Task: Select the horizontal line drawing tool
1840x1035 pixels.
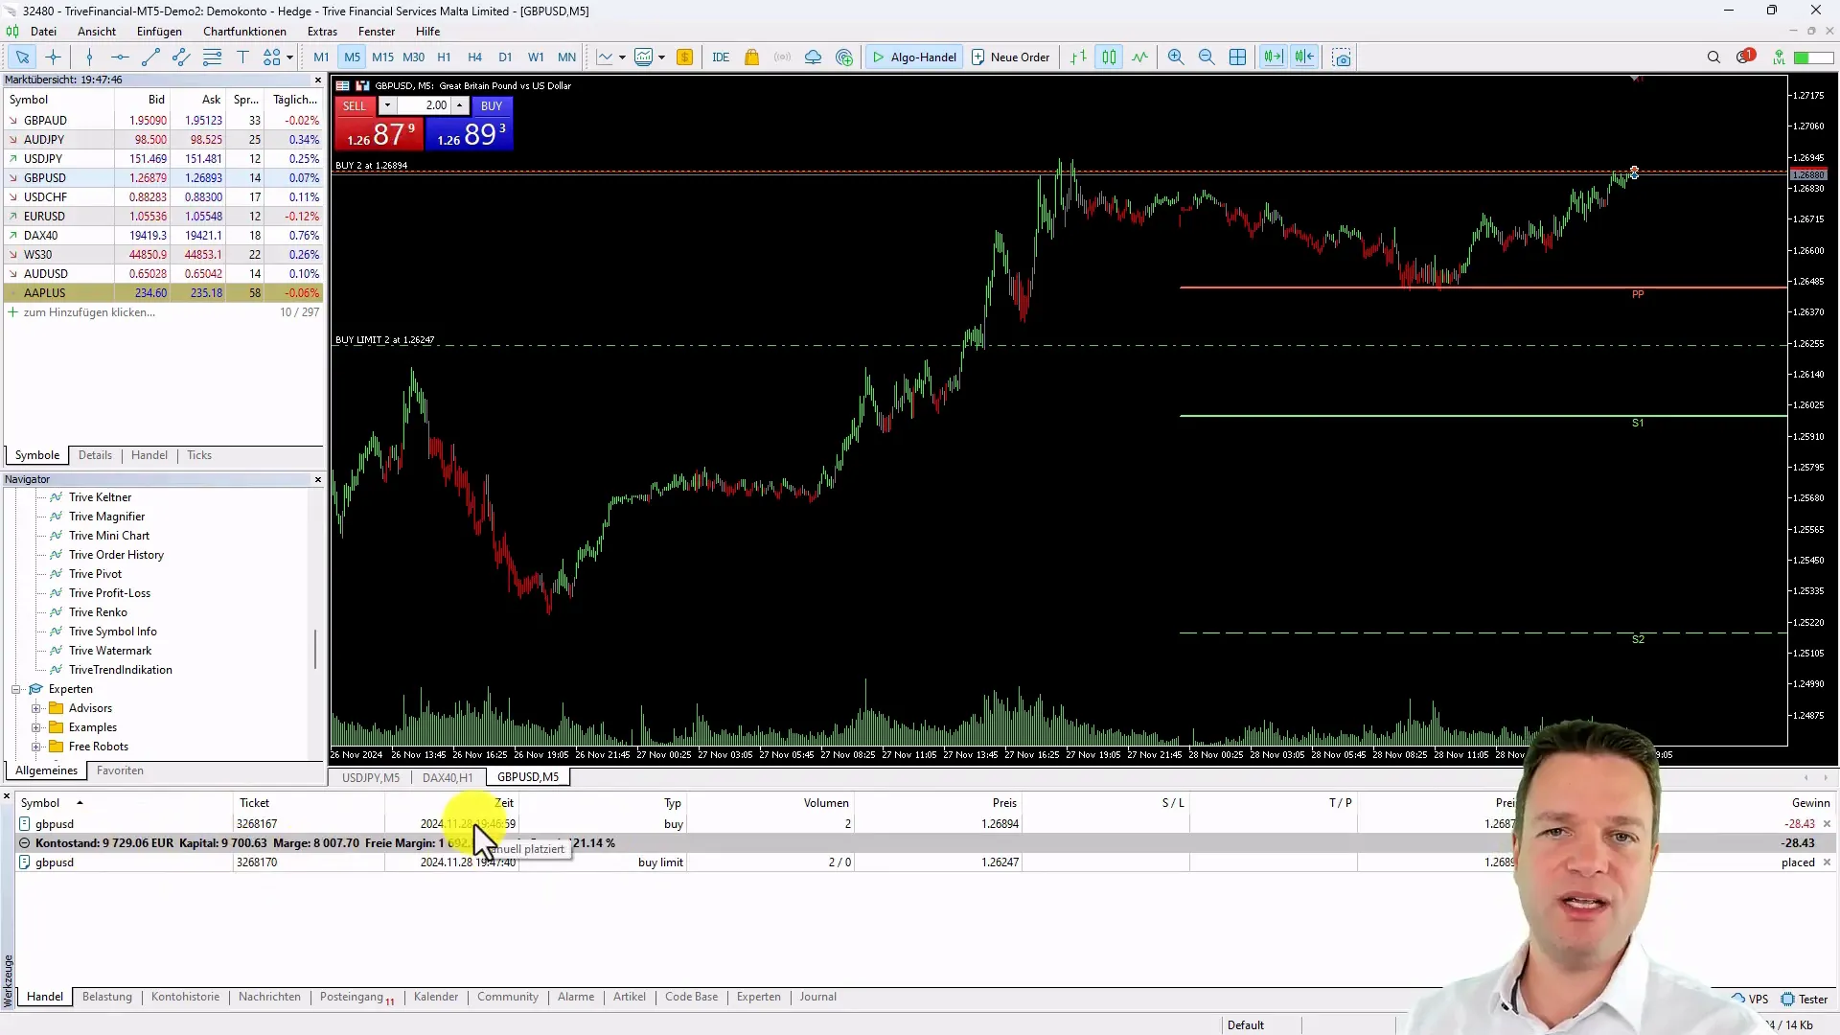Action: click(x=120, y=57)
